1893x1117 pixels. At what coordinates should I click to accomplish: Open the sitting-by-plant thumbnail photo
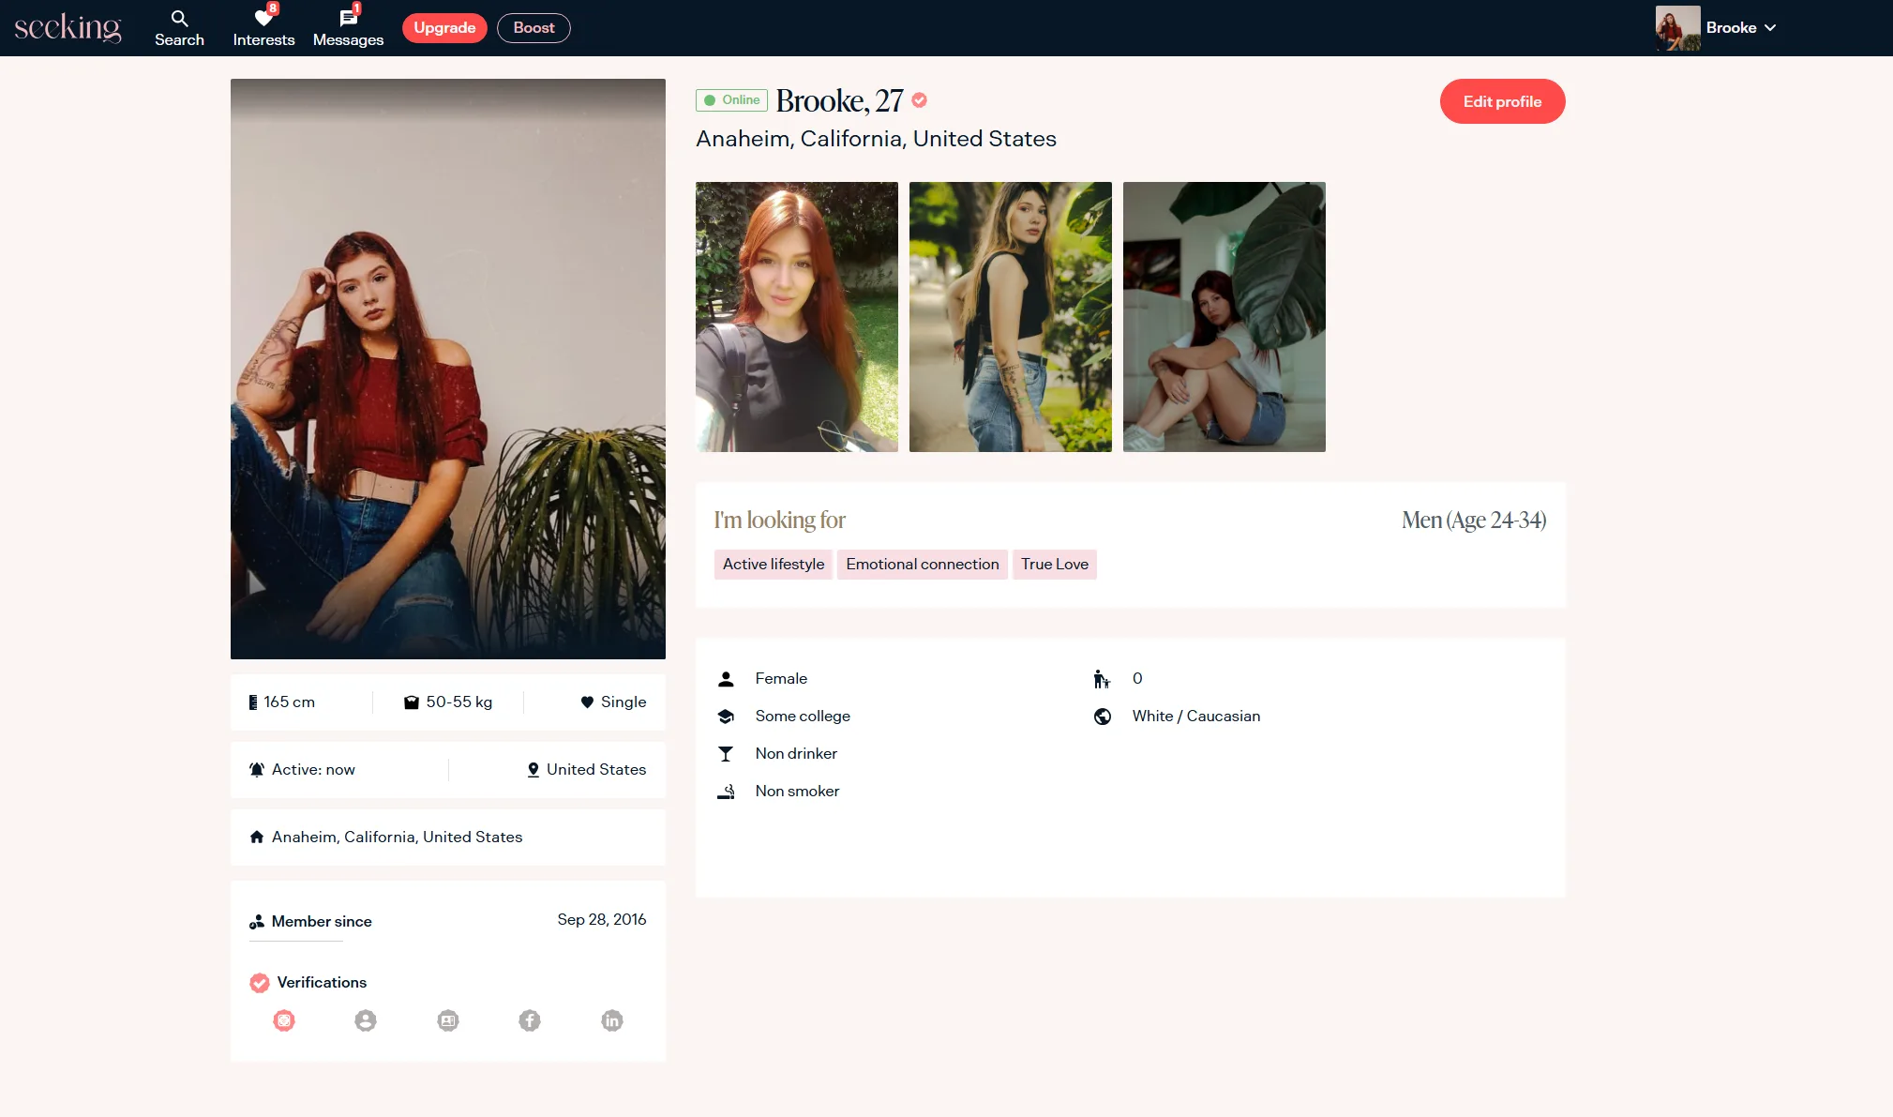pyautogui.click(x=1224, y=317)
